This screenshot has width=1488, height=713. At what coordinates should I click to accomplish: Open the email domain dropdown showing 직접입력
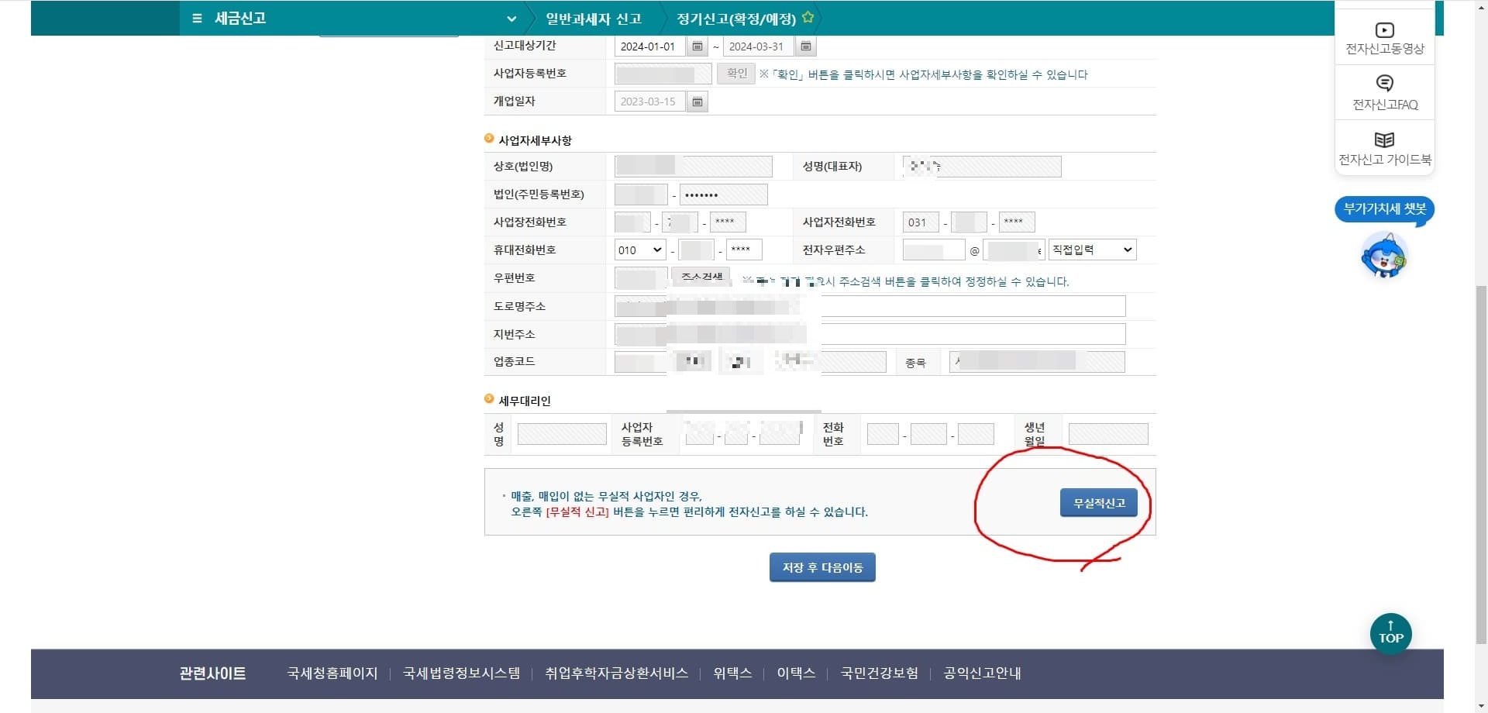(x=1091, y=250)
